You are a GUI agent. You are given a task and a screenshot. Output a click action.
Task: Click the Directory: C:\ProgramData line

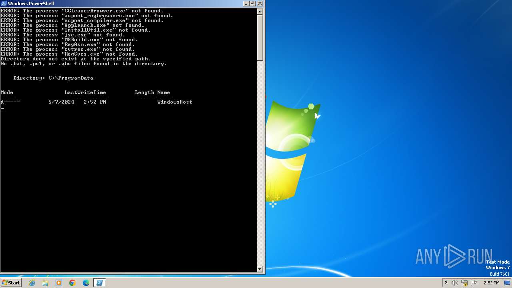pos(53,78)
